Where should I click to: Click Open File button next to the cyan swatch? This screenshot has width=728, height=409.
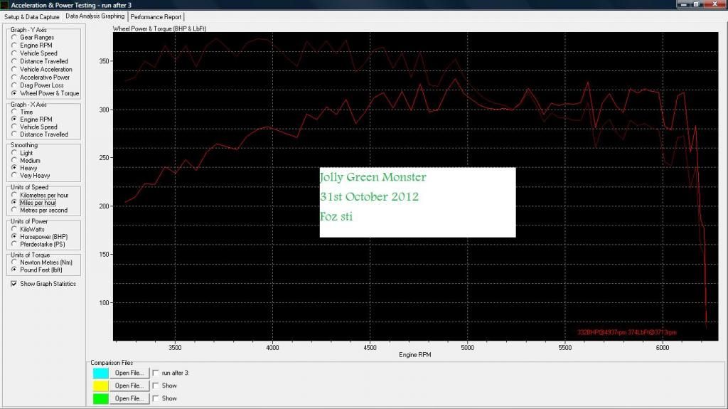click(130, 373)
